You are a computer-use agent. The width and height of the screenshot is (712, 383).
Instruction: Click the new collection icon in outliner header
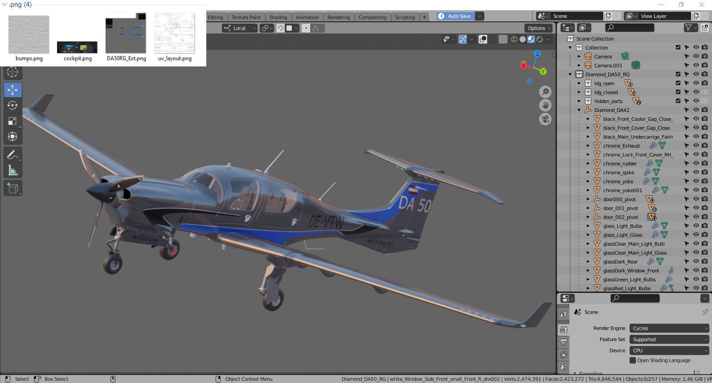pos(704,28)
